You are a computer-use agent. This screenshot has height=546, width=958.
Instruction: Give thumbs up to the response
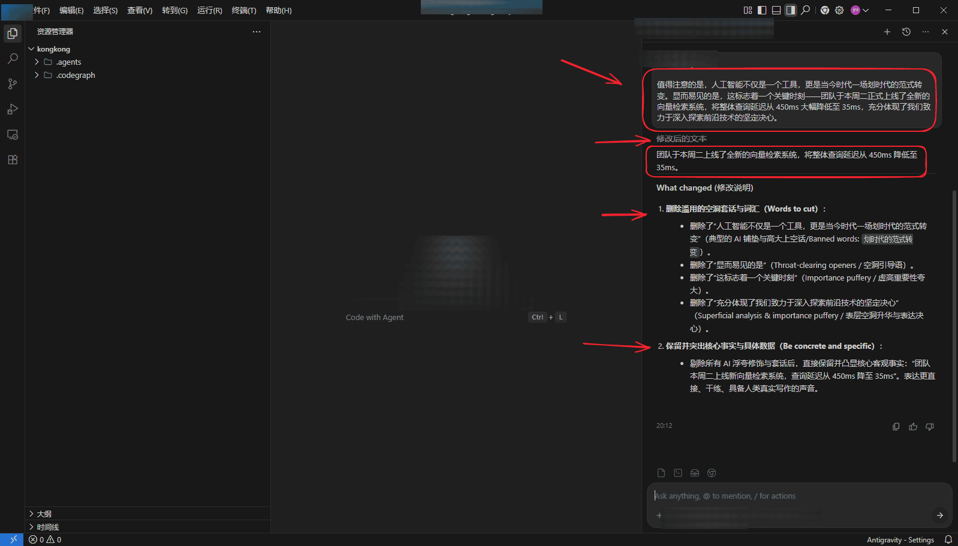click(x=913, y=427)
